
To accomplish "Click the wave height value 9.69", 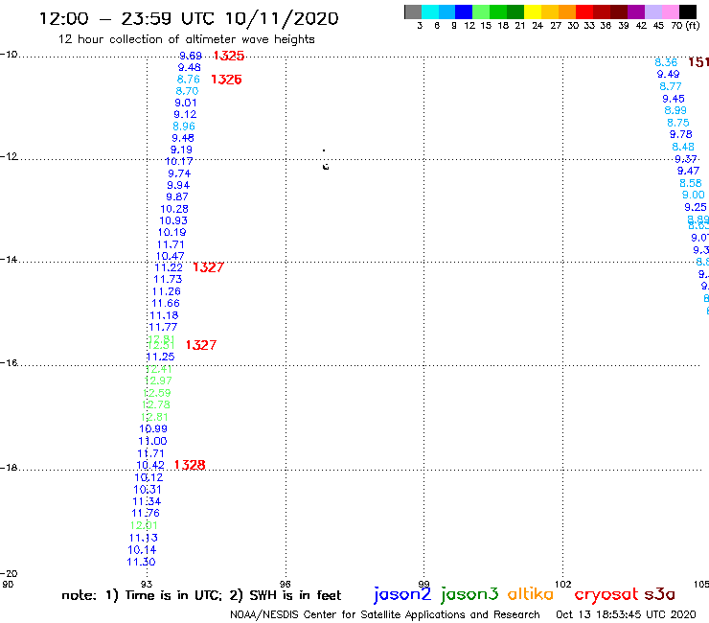I will pos(191,56).
